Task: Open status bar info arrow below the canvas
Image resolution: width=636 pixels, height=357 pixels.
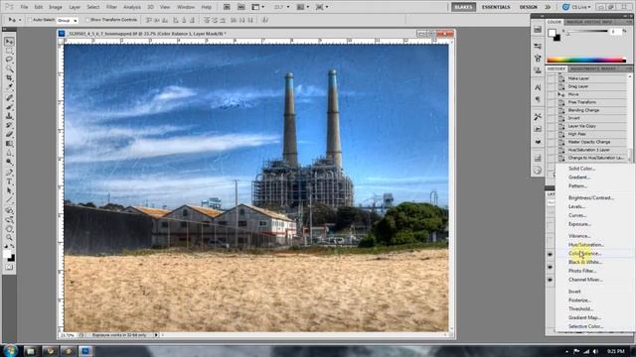Action: click(156, 335)
